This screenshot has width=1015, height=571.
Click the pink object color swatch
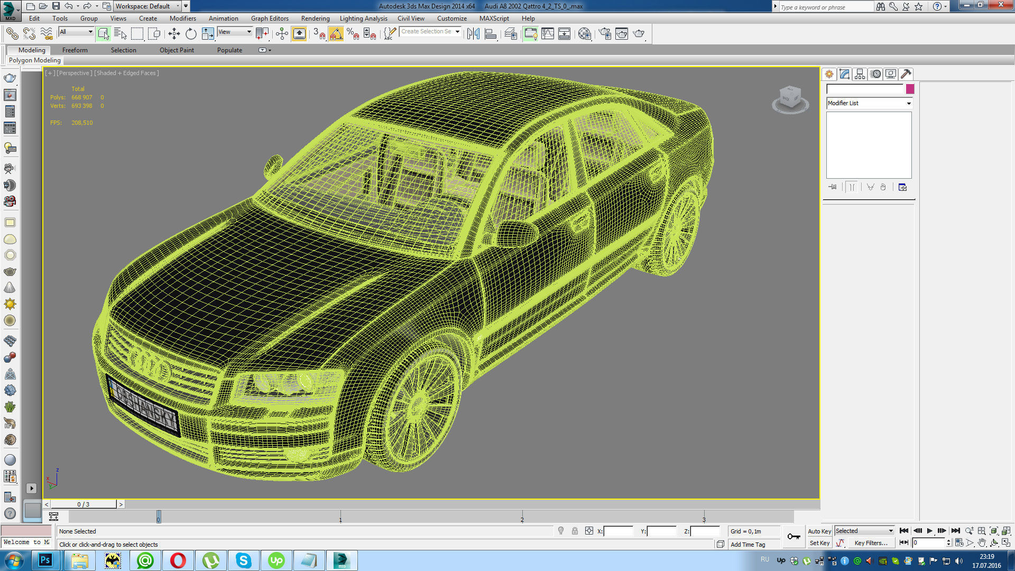(910, 89)
